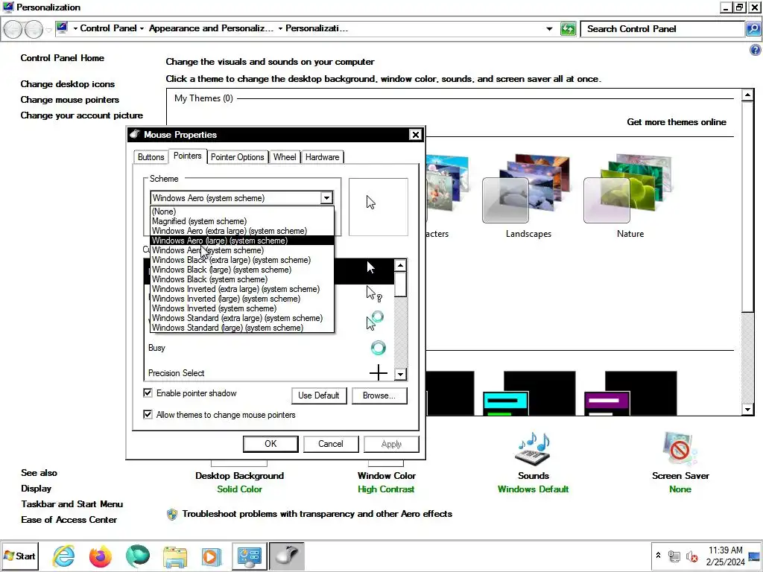Toggle Enable pointer shadow checkbox
Viewport: 763px width, 572px height.
point(148,393)
